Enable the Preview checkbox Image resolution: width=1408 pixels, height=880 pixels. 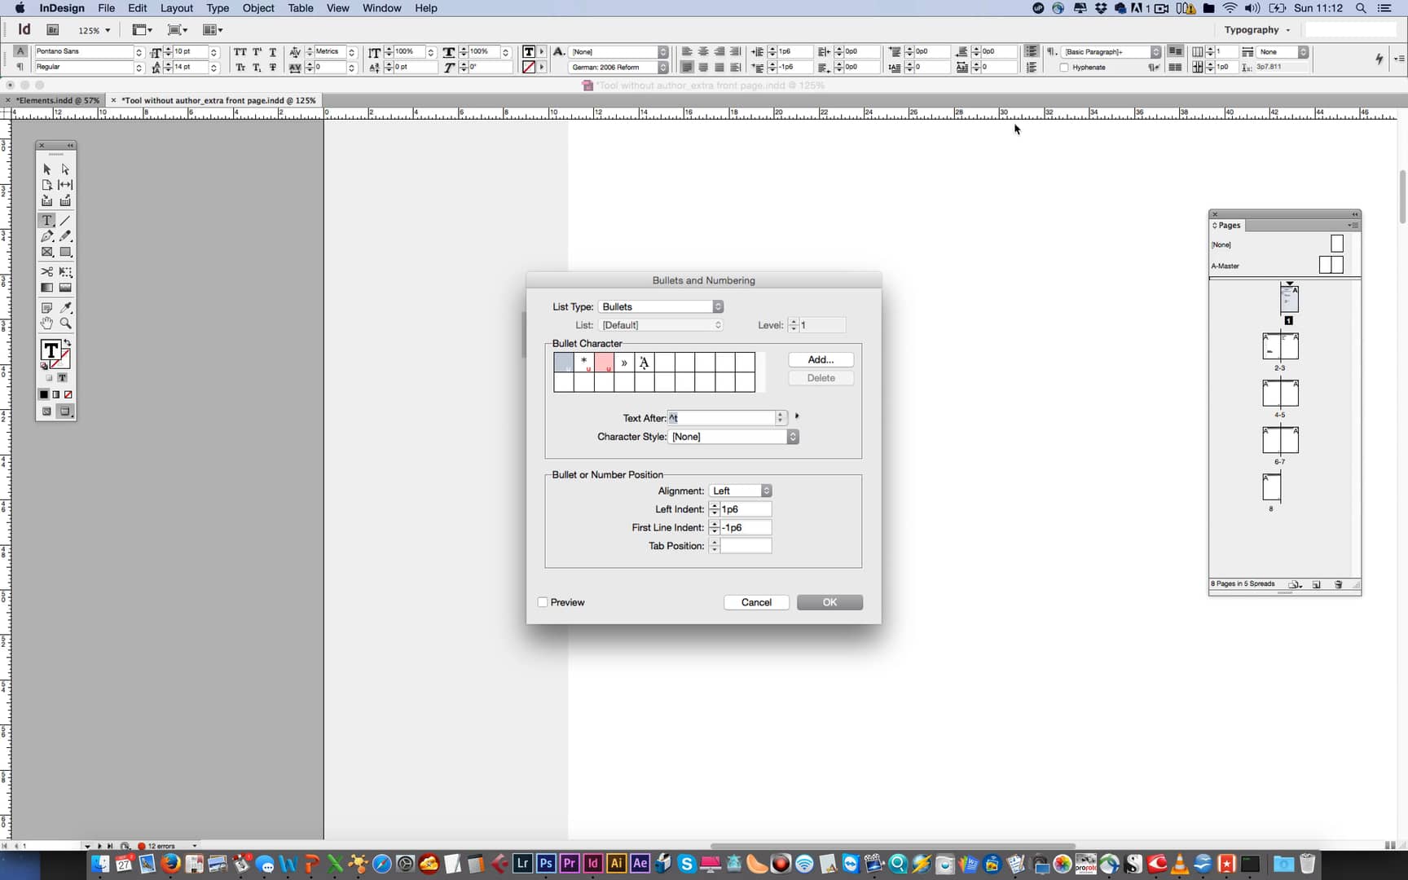pos(542,602)
